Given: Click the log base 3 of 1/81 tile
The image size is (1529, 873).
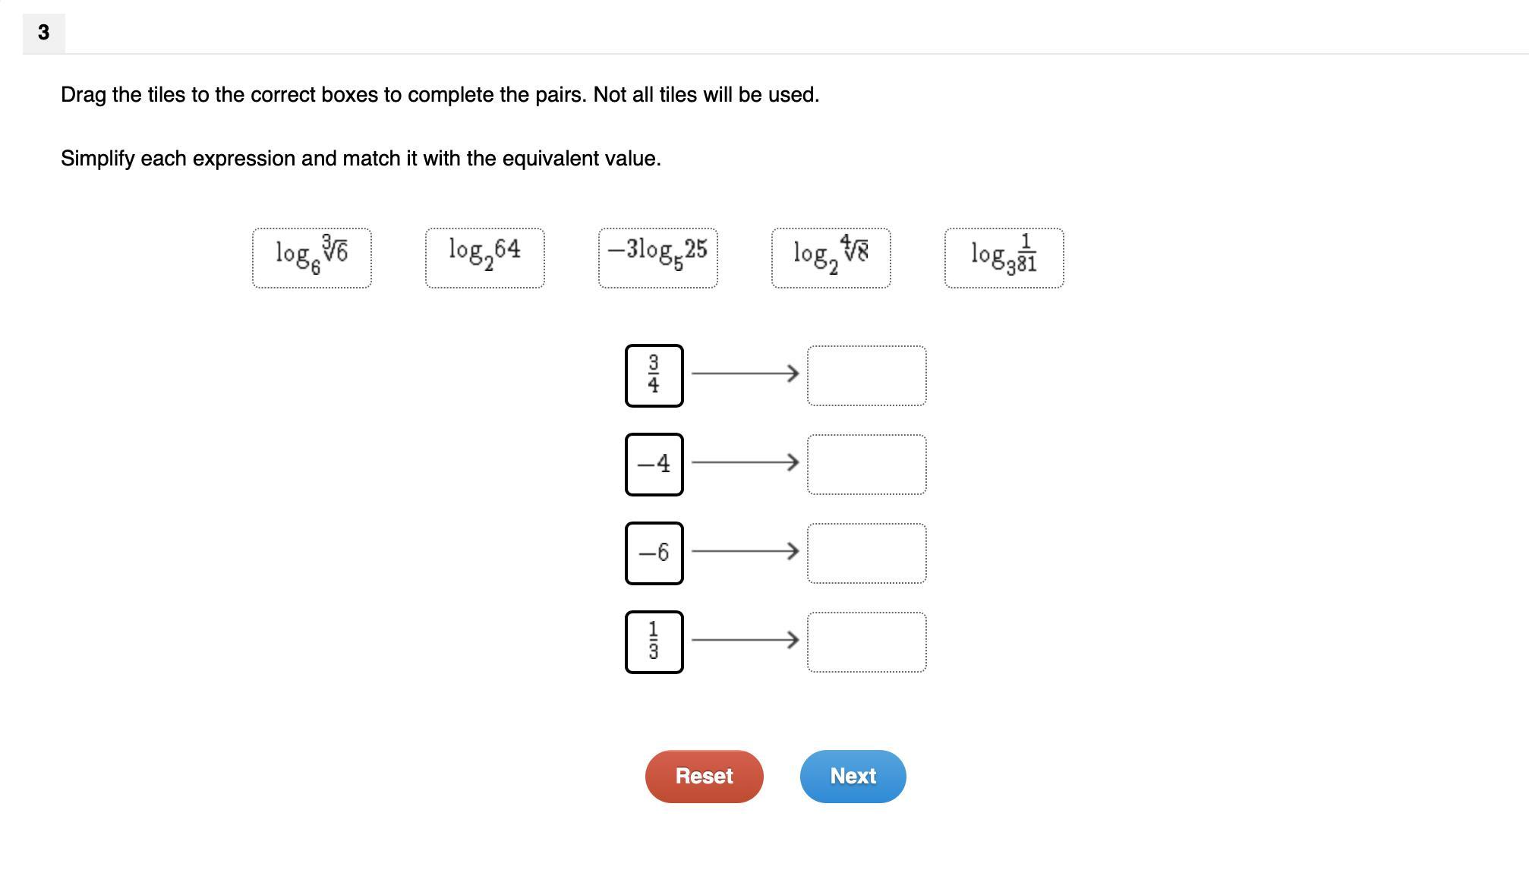Looking at the screenshot, I should [1004, 258].
